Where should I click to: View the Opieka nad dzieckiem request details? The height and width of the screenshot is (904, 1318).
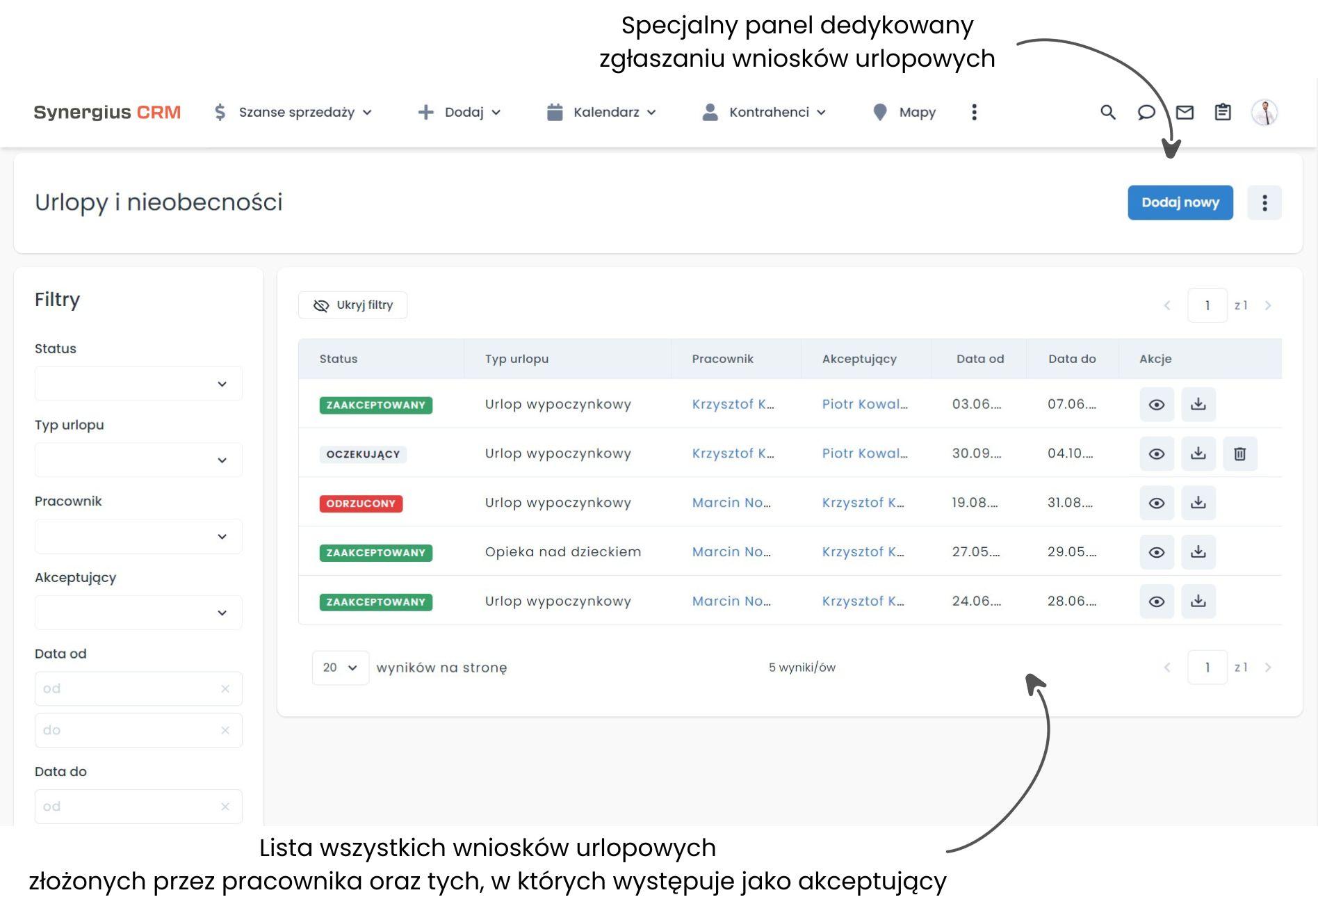pos(1156,552)
